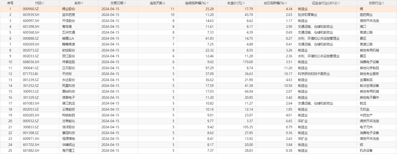This screenshot has height=154, width=397.
Task: Click the sort icon beside 收盘价(元) header
Action: (x=244, y=3)
